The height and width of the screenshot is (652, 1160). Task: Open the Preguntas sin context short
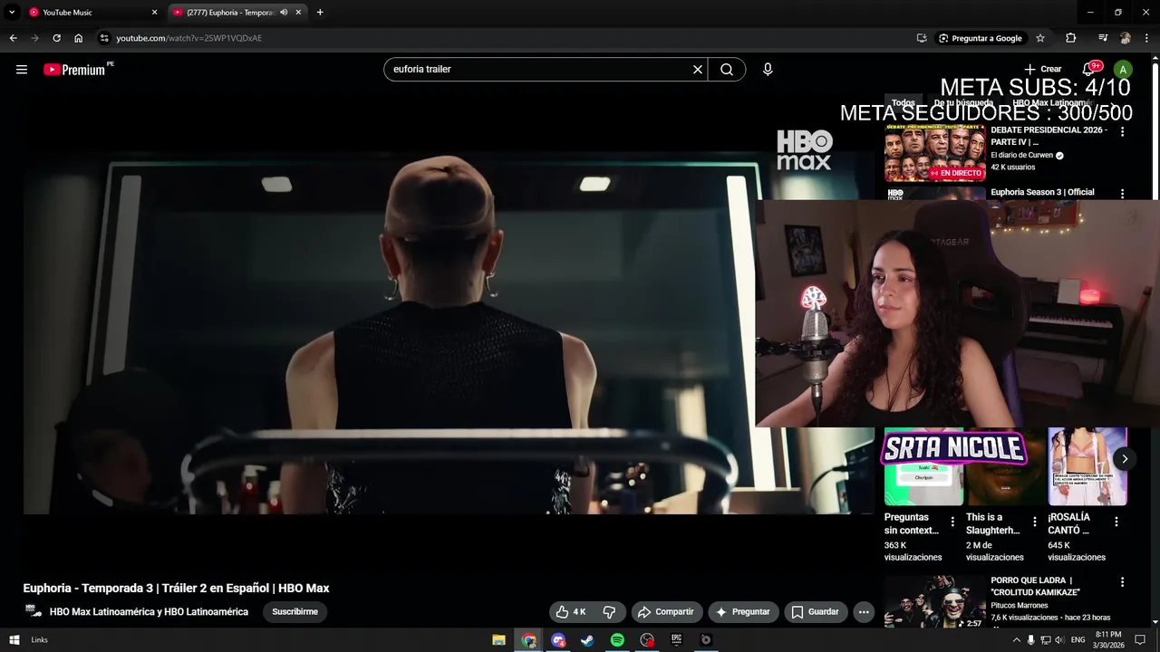click(x=923, y=466)
